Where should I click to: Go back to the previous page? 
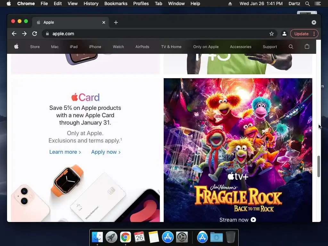coord(14,34)
